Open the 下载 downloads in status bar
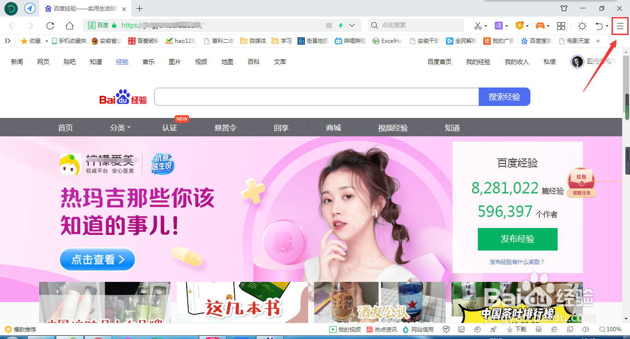This screenshot has width=630, height=339. tap(517, 329)
